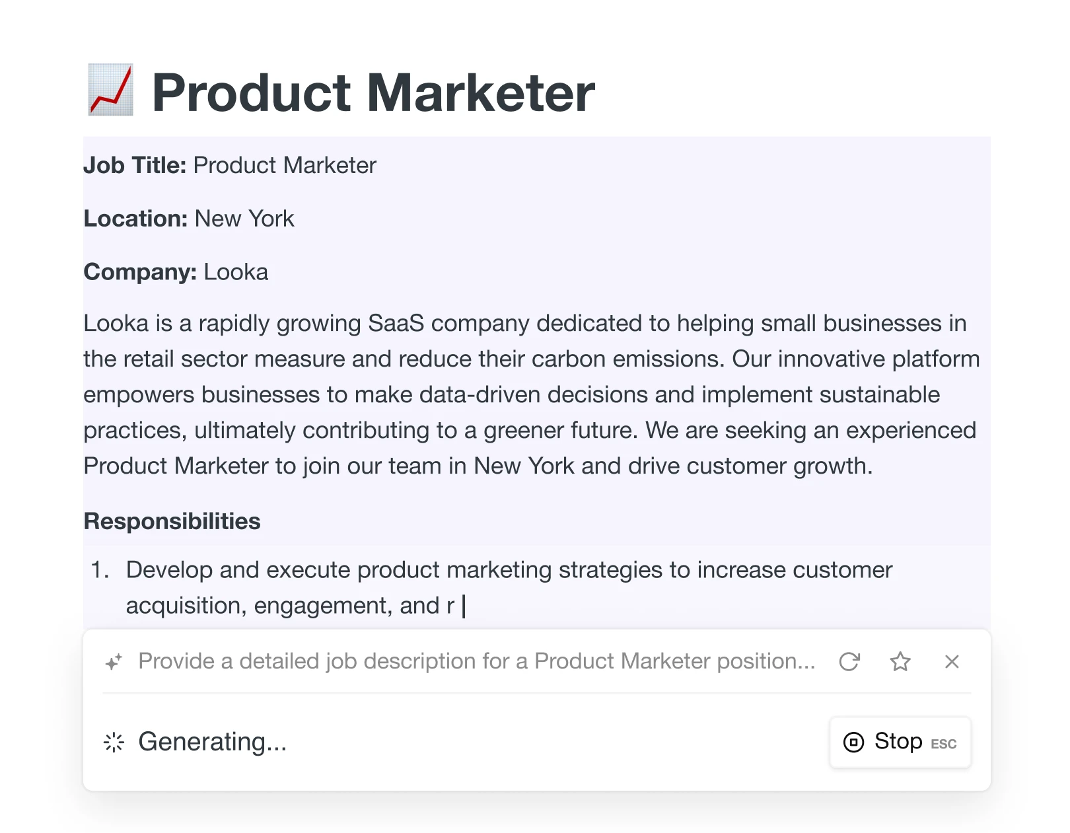Place cursor on "New York" location value
This screenshot has width=1070, height=833.
pos(244,219)
